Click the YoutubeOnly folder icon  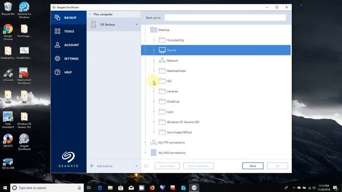coord(162,40)
